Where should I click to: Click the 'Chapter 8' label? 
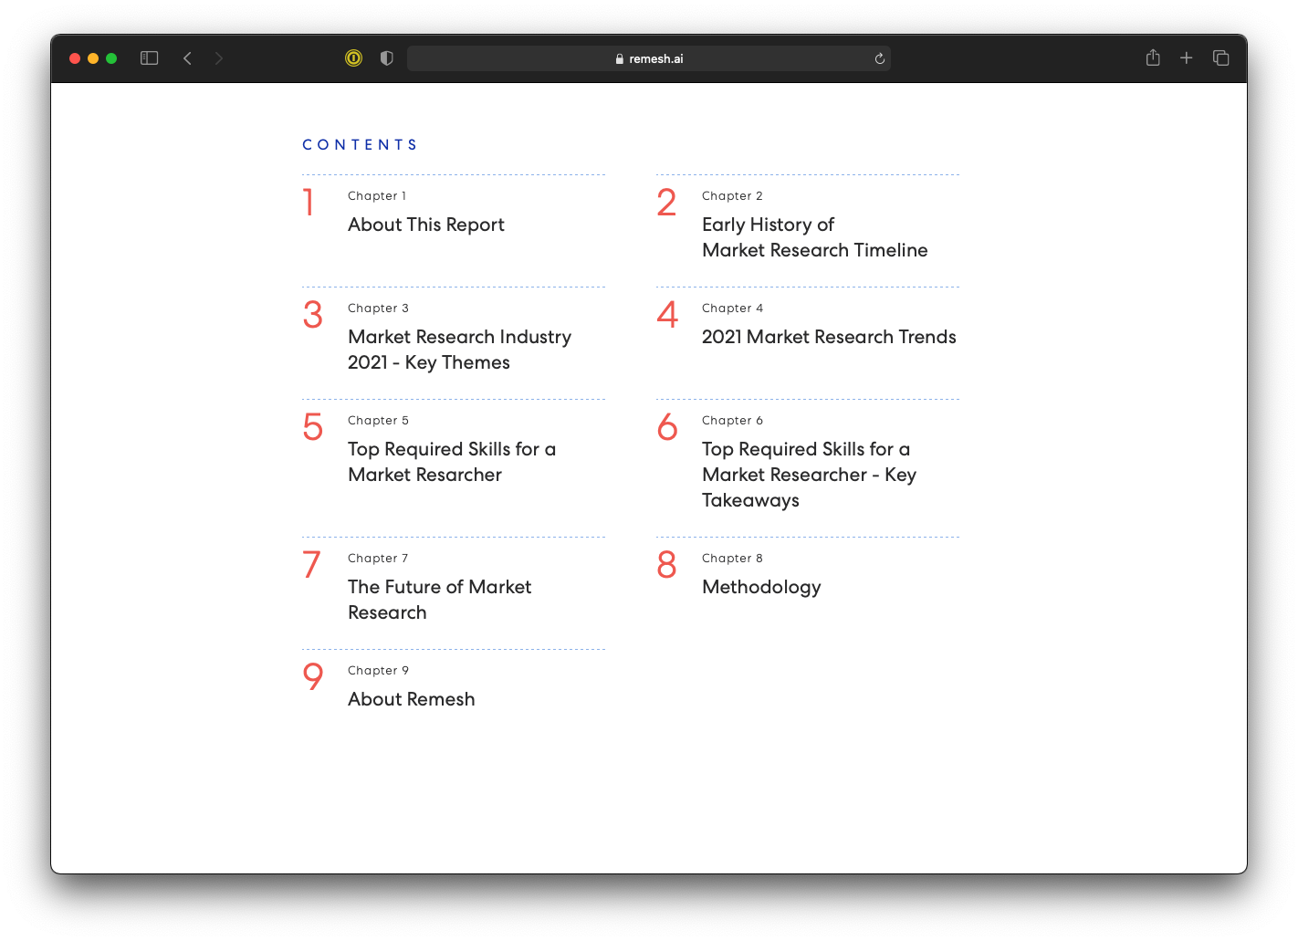pos(732,559)
